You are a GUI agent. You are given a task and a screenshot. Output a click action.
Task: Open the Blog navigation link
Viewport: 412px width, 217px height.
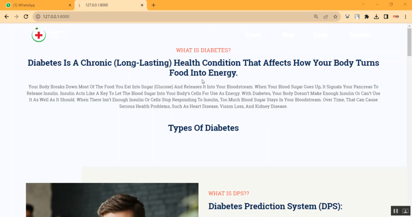click(x=288, y=35)
